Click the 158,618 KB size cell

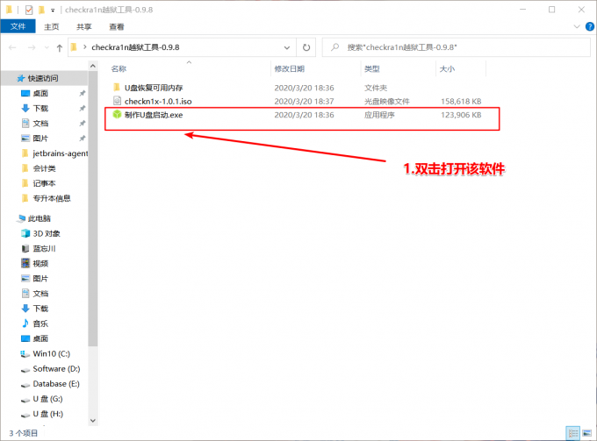pyautogui.click(x=461, y=102)
